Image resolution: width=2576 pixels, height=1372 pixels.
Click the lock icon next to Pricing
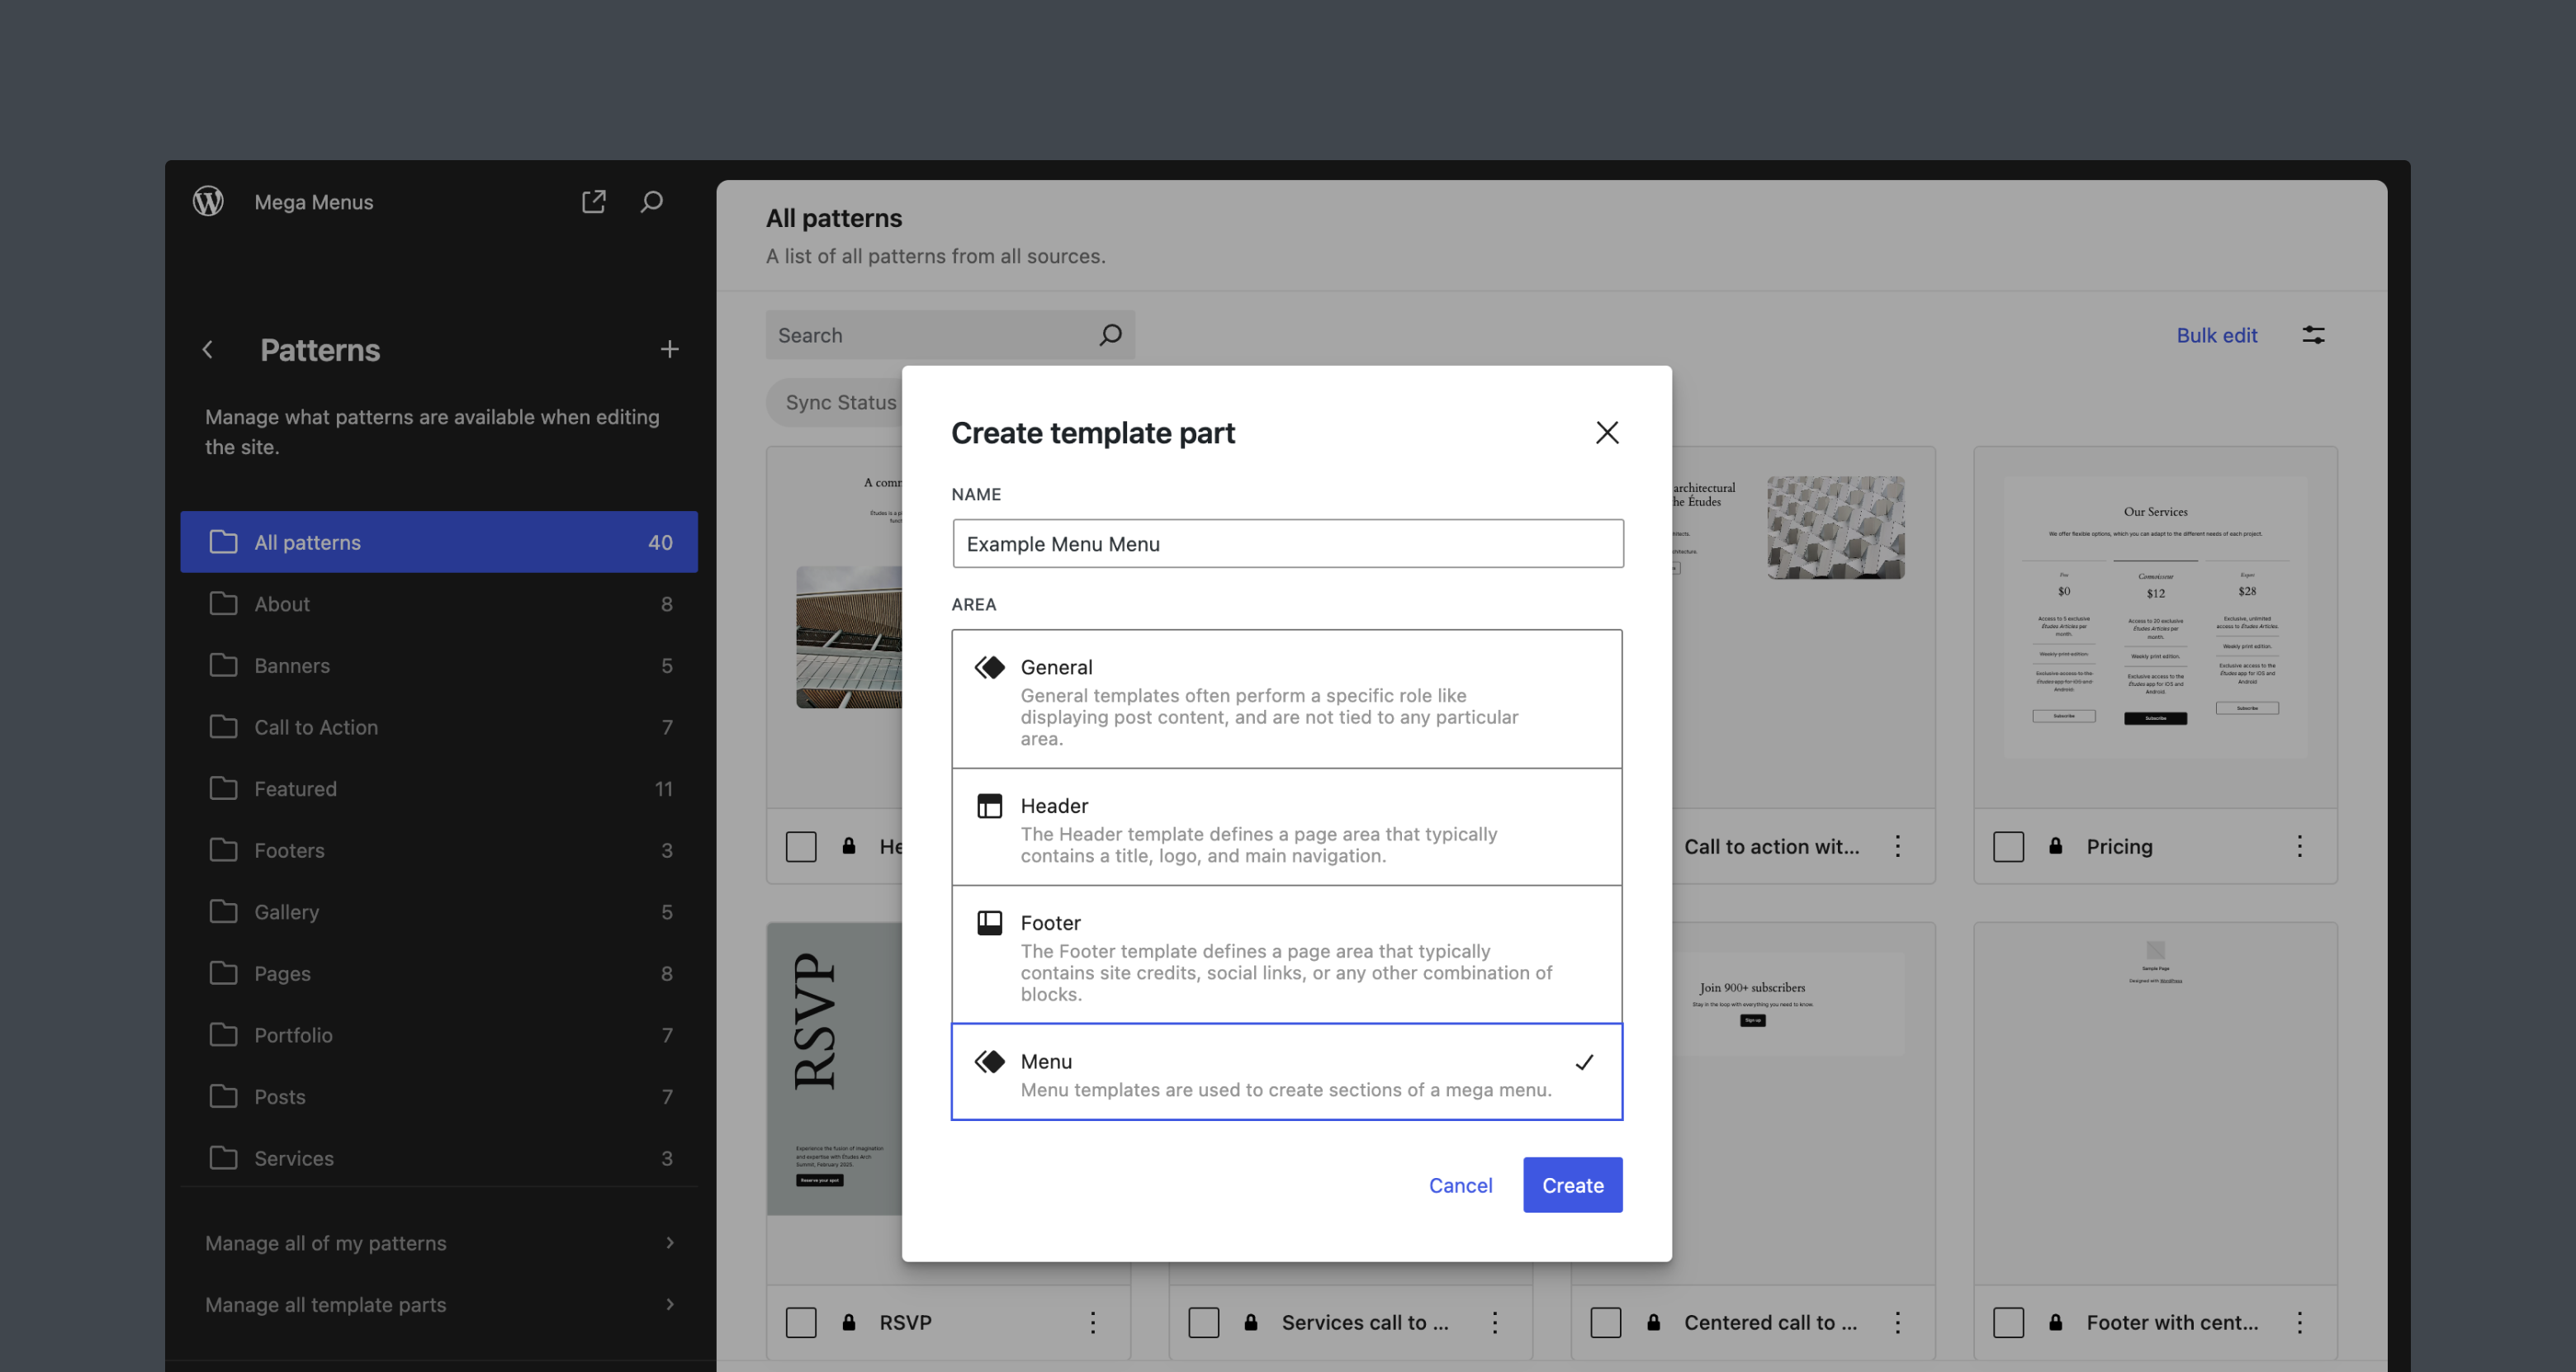point(2055,845)
